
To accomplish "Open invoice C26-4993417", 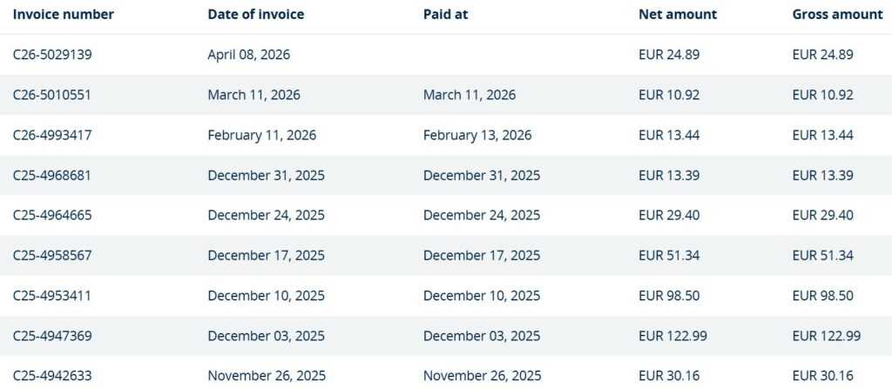I will [x=52, y=135].
